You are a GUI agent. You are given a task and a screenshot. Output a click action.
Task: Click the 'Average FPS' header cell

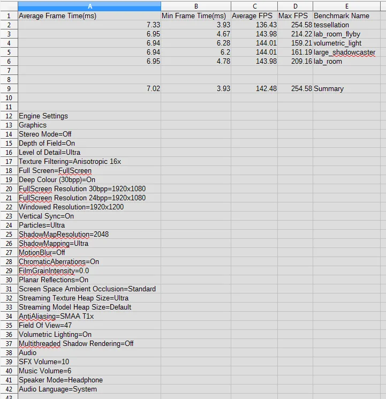(x=254, y=16)
